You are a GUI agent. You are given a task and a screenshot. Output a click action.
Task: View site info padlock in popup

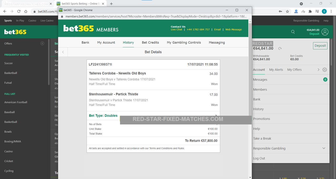(x=62, y=16)
